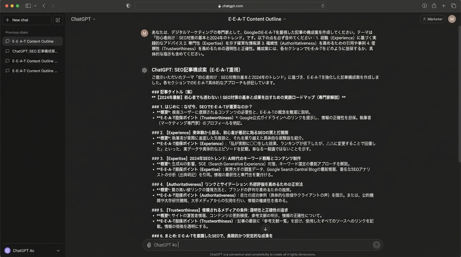
Task: Click the scroll-to-bottom arrow button
Action: (265, 229)
